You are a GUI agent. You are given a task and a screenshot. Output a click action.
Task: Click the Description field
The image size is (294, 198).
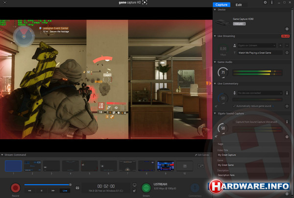click(253, 175)
